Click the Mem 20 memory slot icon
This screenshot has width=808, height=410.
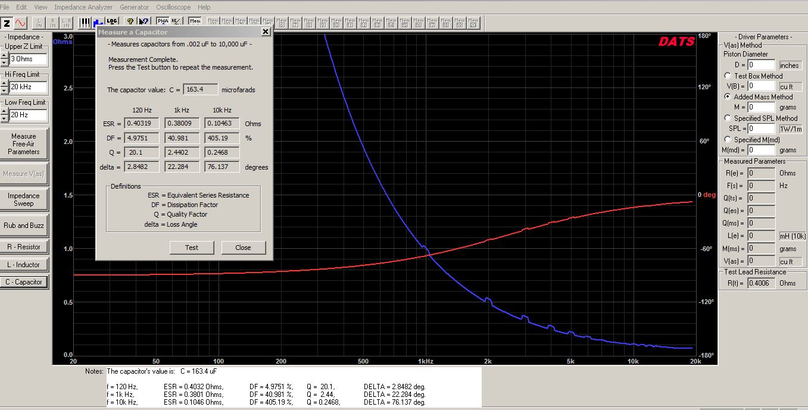(x=473, y=23)
